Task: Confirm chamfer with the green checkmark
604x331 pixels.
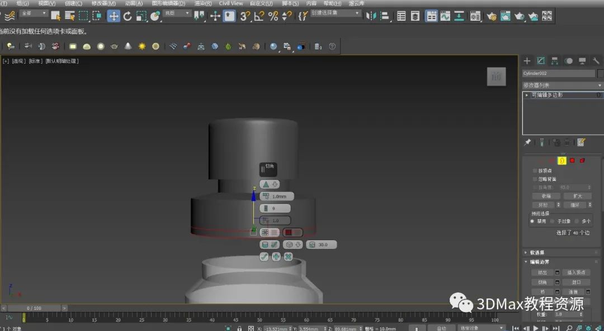Action: (264, 257)
